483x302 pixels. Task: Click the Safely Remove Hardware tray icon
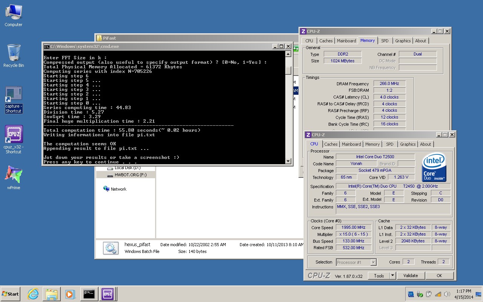pyautogui.click(x=420, y=294)
